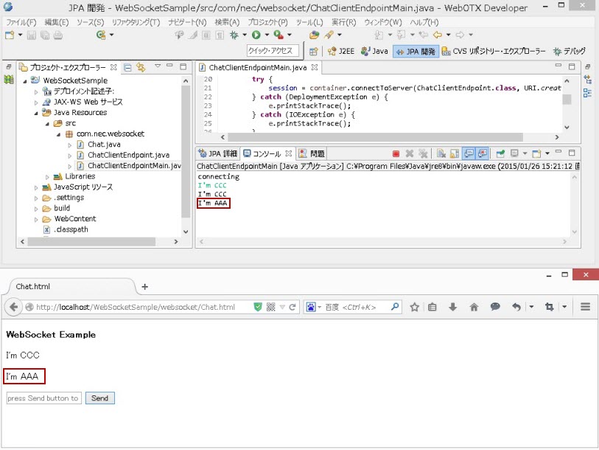Click the chat message input field
The height and width of the screenshot is (450, 599).
tap(43, 398)
